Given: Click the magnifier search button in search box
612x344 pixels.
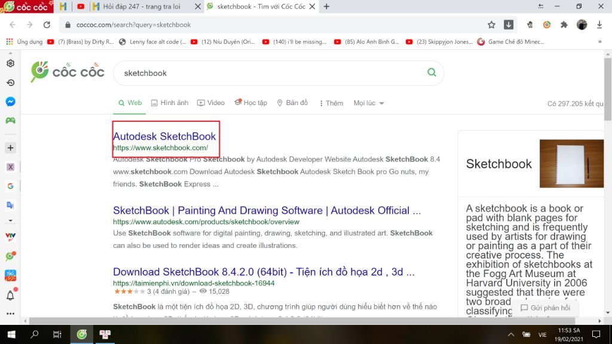Looking at the screenshot, I should click(432, 72).
